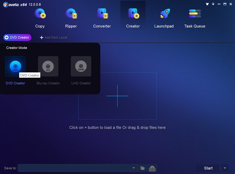Click the blue DVD Creator label under the icon
This screenshot has width=235, height=174.
15,83
